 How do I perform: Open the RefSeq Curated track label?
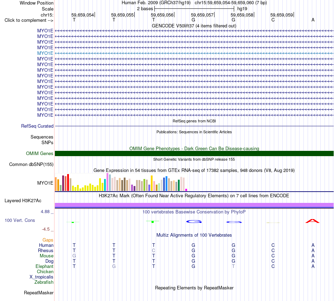coord(37,126)
